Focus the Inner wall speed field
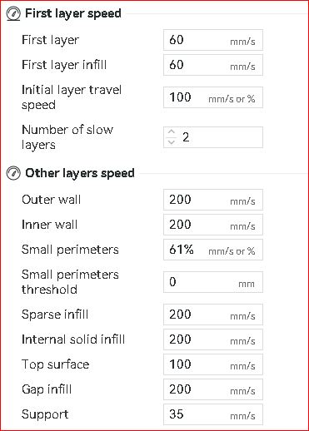The width and height of the screenshot is (309, 431). pyautogui.click(x=213, y=225)
